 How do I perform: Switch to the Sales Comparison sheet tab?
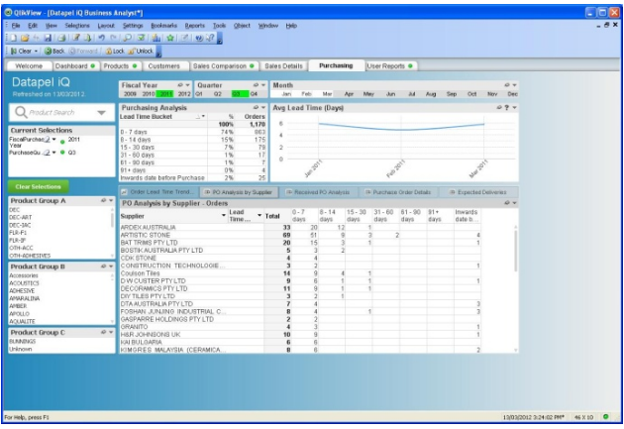pos(223,66)
